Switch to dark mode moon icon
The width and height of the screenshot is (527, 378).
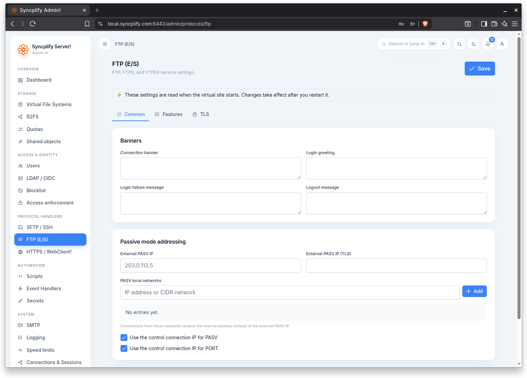[x=474, y=44]
